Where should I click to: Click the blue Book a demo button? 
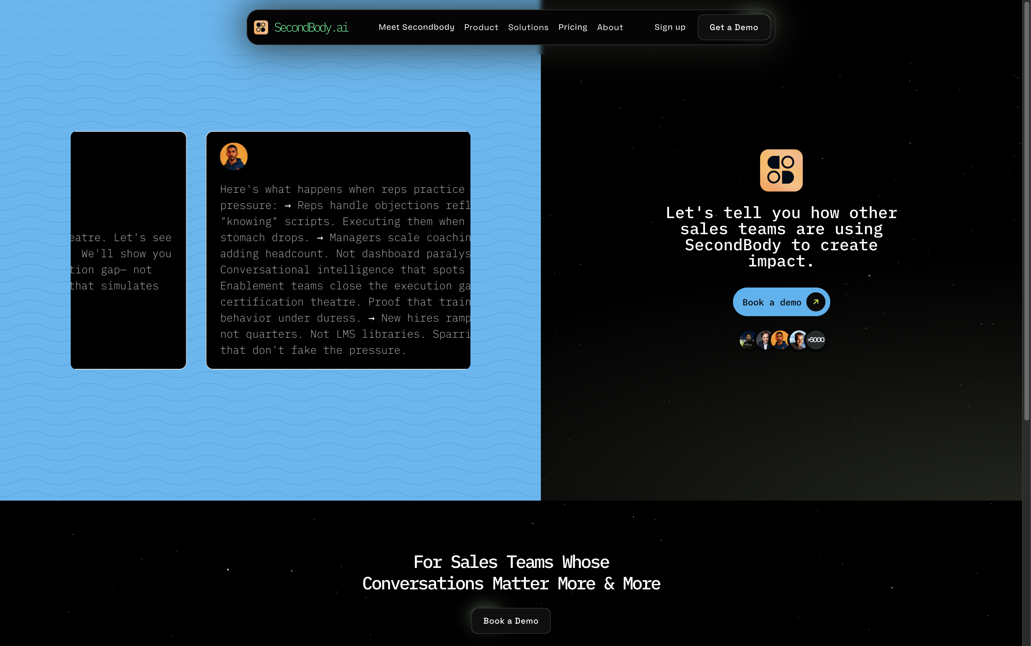[x=781, y=302]
